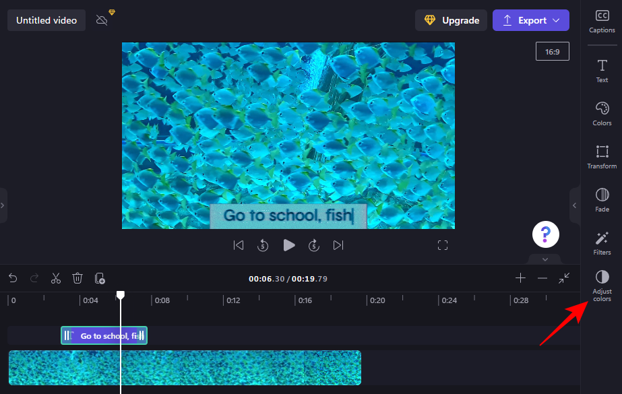Open the Colors palette panel
This screenshot has height=394, width=622.
pos(602,114)
